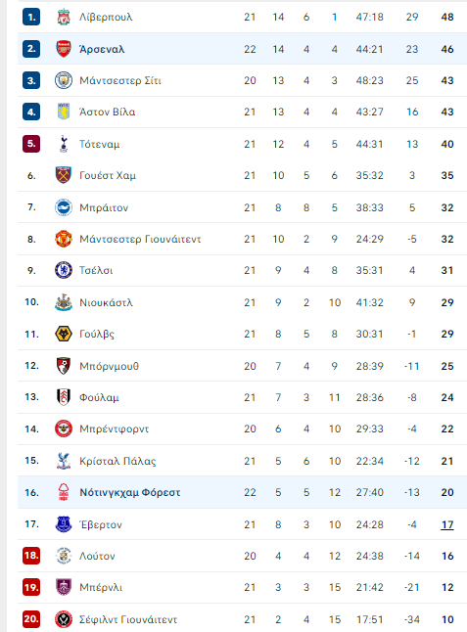This screenshot has width=467, height=632.
Task: Click Everton's underlined 17 points value
Action: pyautogui.click(x=447, y=524)
